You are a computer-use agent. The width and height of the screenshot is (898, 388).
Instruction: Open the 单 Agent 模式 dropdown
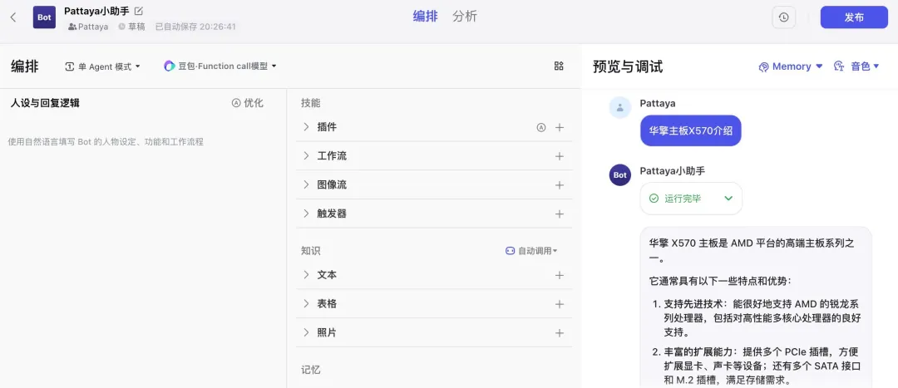point(103,66)
